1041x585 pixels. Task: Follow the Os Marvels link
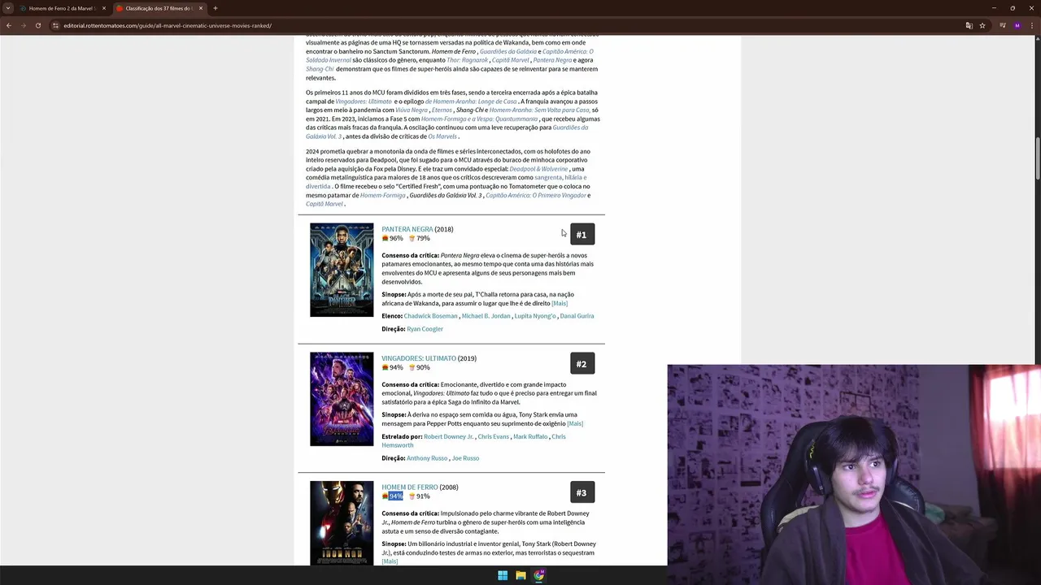point(442,136)
